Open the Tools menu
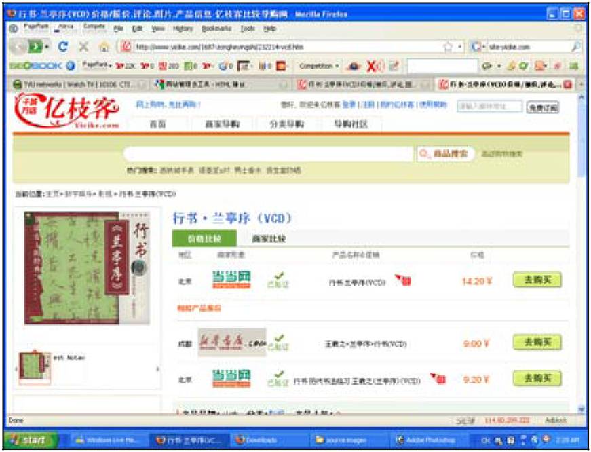 point(248,29)
